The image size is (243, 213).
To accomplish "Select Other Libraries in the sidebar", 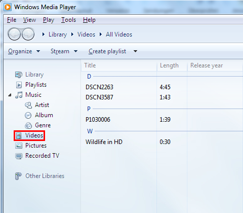I will tap(45, 176).
